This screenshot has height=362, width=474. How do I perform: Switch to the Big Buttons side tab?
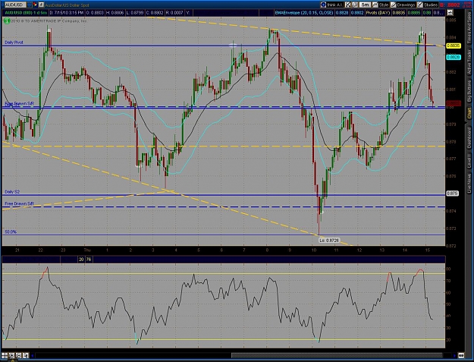469,92
